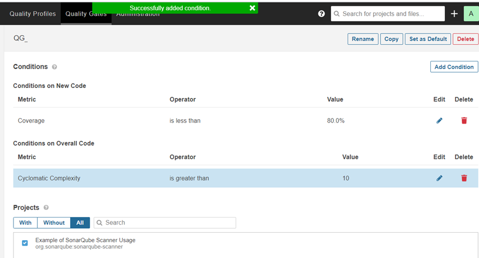
Task: Select the With projects filter
Action: (x=25, y=222)
